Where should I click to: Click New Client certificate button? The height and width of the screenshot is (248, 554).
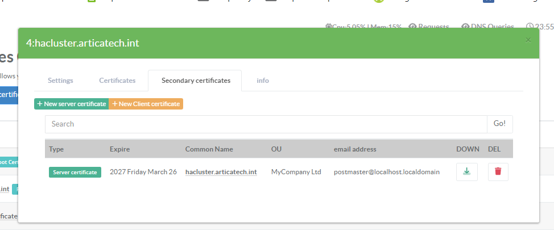coord(146,104)
